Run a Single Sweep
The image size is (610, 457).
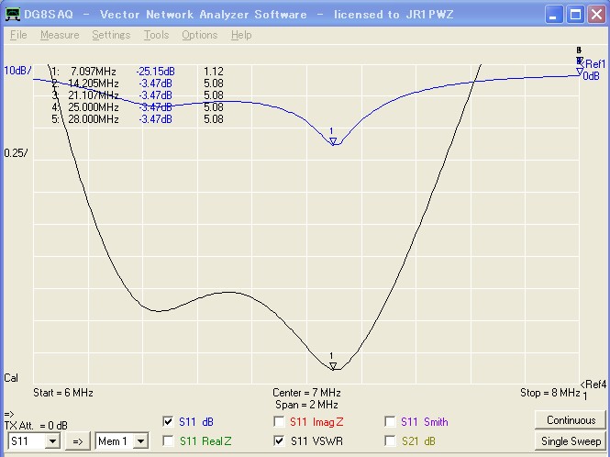pyautogui.click(x=571, y=441)
